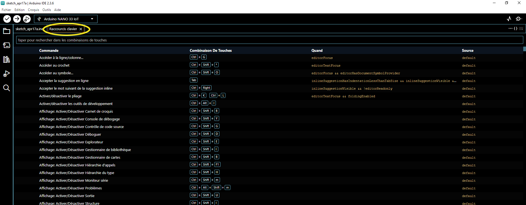Open the Serial Plotter icon

(509, 19)
